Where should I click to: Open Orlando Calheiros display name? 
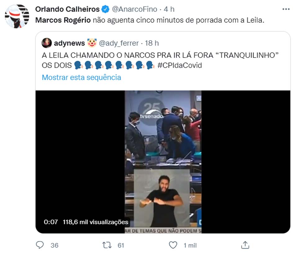point(67,9)
